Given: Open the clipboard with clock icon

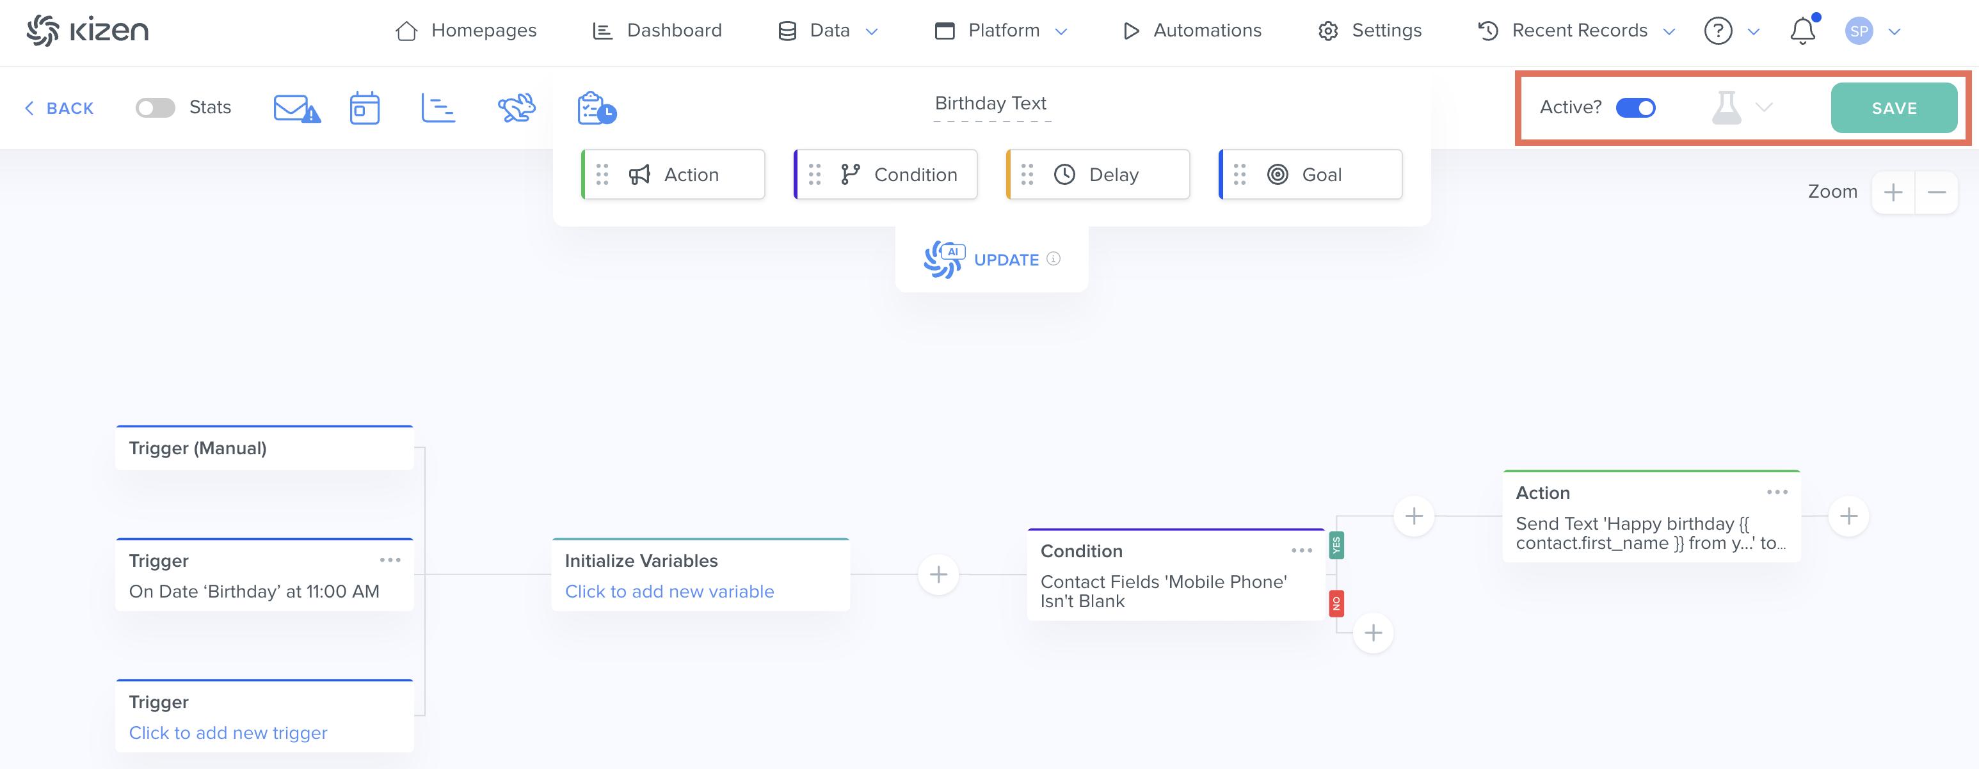Looking at the screenshot, I should [596, 108].
